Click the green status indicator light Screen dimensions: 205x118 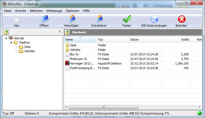(x=200, y=113)
